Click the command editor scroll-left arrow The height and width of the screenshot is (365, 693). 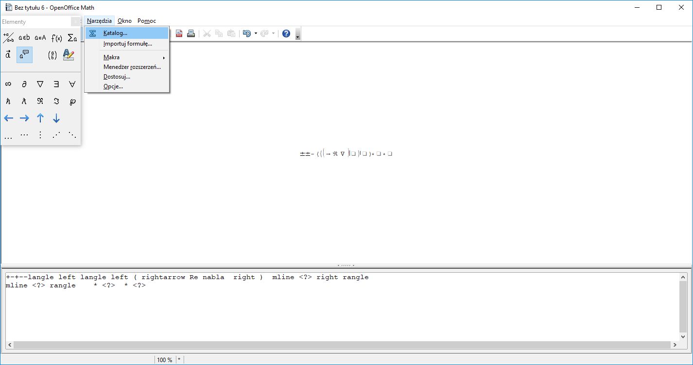(9, 345)
